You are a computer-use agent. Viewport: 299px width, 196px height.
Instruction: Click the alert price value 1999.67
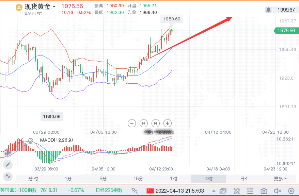[x=286, y=10]
